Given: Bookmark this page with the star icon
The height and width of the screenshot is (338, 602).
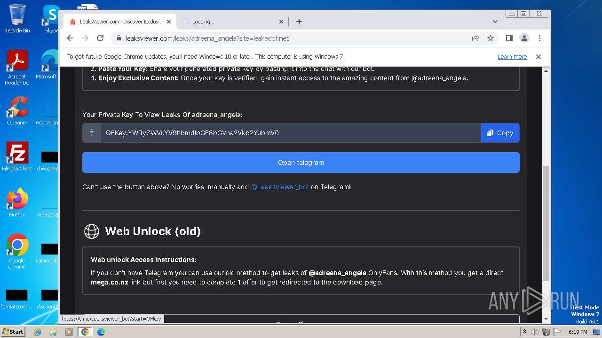Looking at the screenshot, I should click(491, 38).
